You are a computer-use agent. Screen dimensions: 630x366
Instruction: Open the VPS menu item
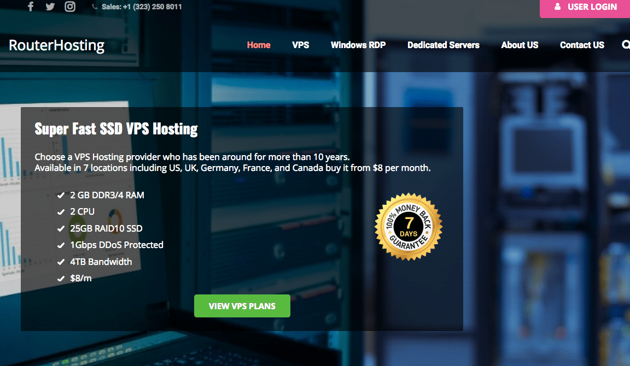[x=301, y=45]
